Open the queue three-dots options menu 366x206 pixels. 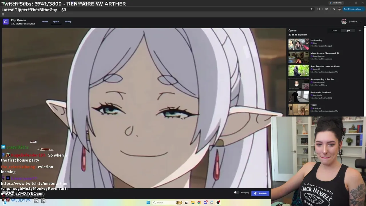coord(359,31)
